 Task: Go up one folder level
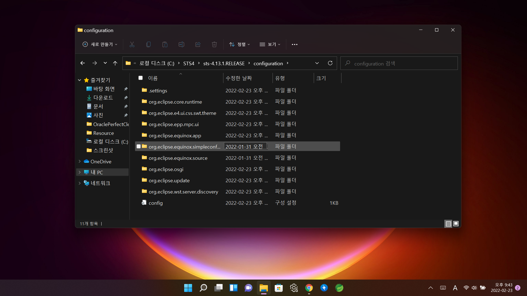115,63
